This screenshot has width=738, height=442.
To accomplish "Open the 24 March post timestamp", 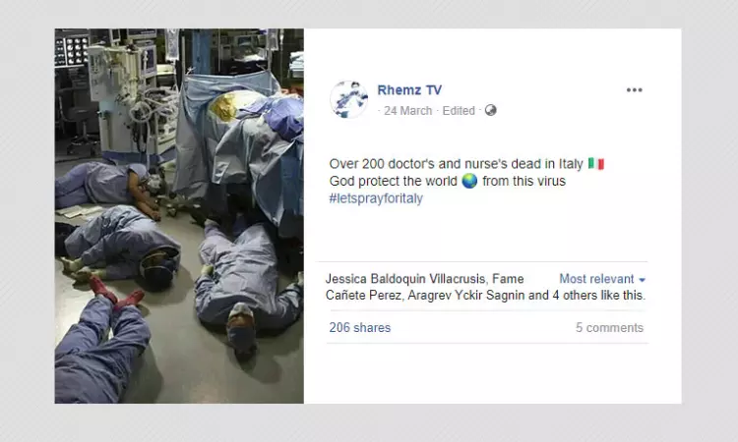I will point(407,111).
